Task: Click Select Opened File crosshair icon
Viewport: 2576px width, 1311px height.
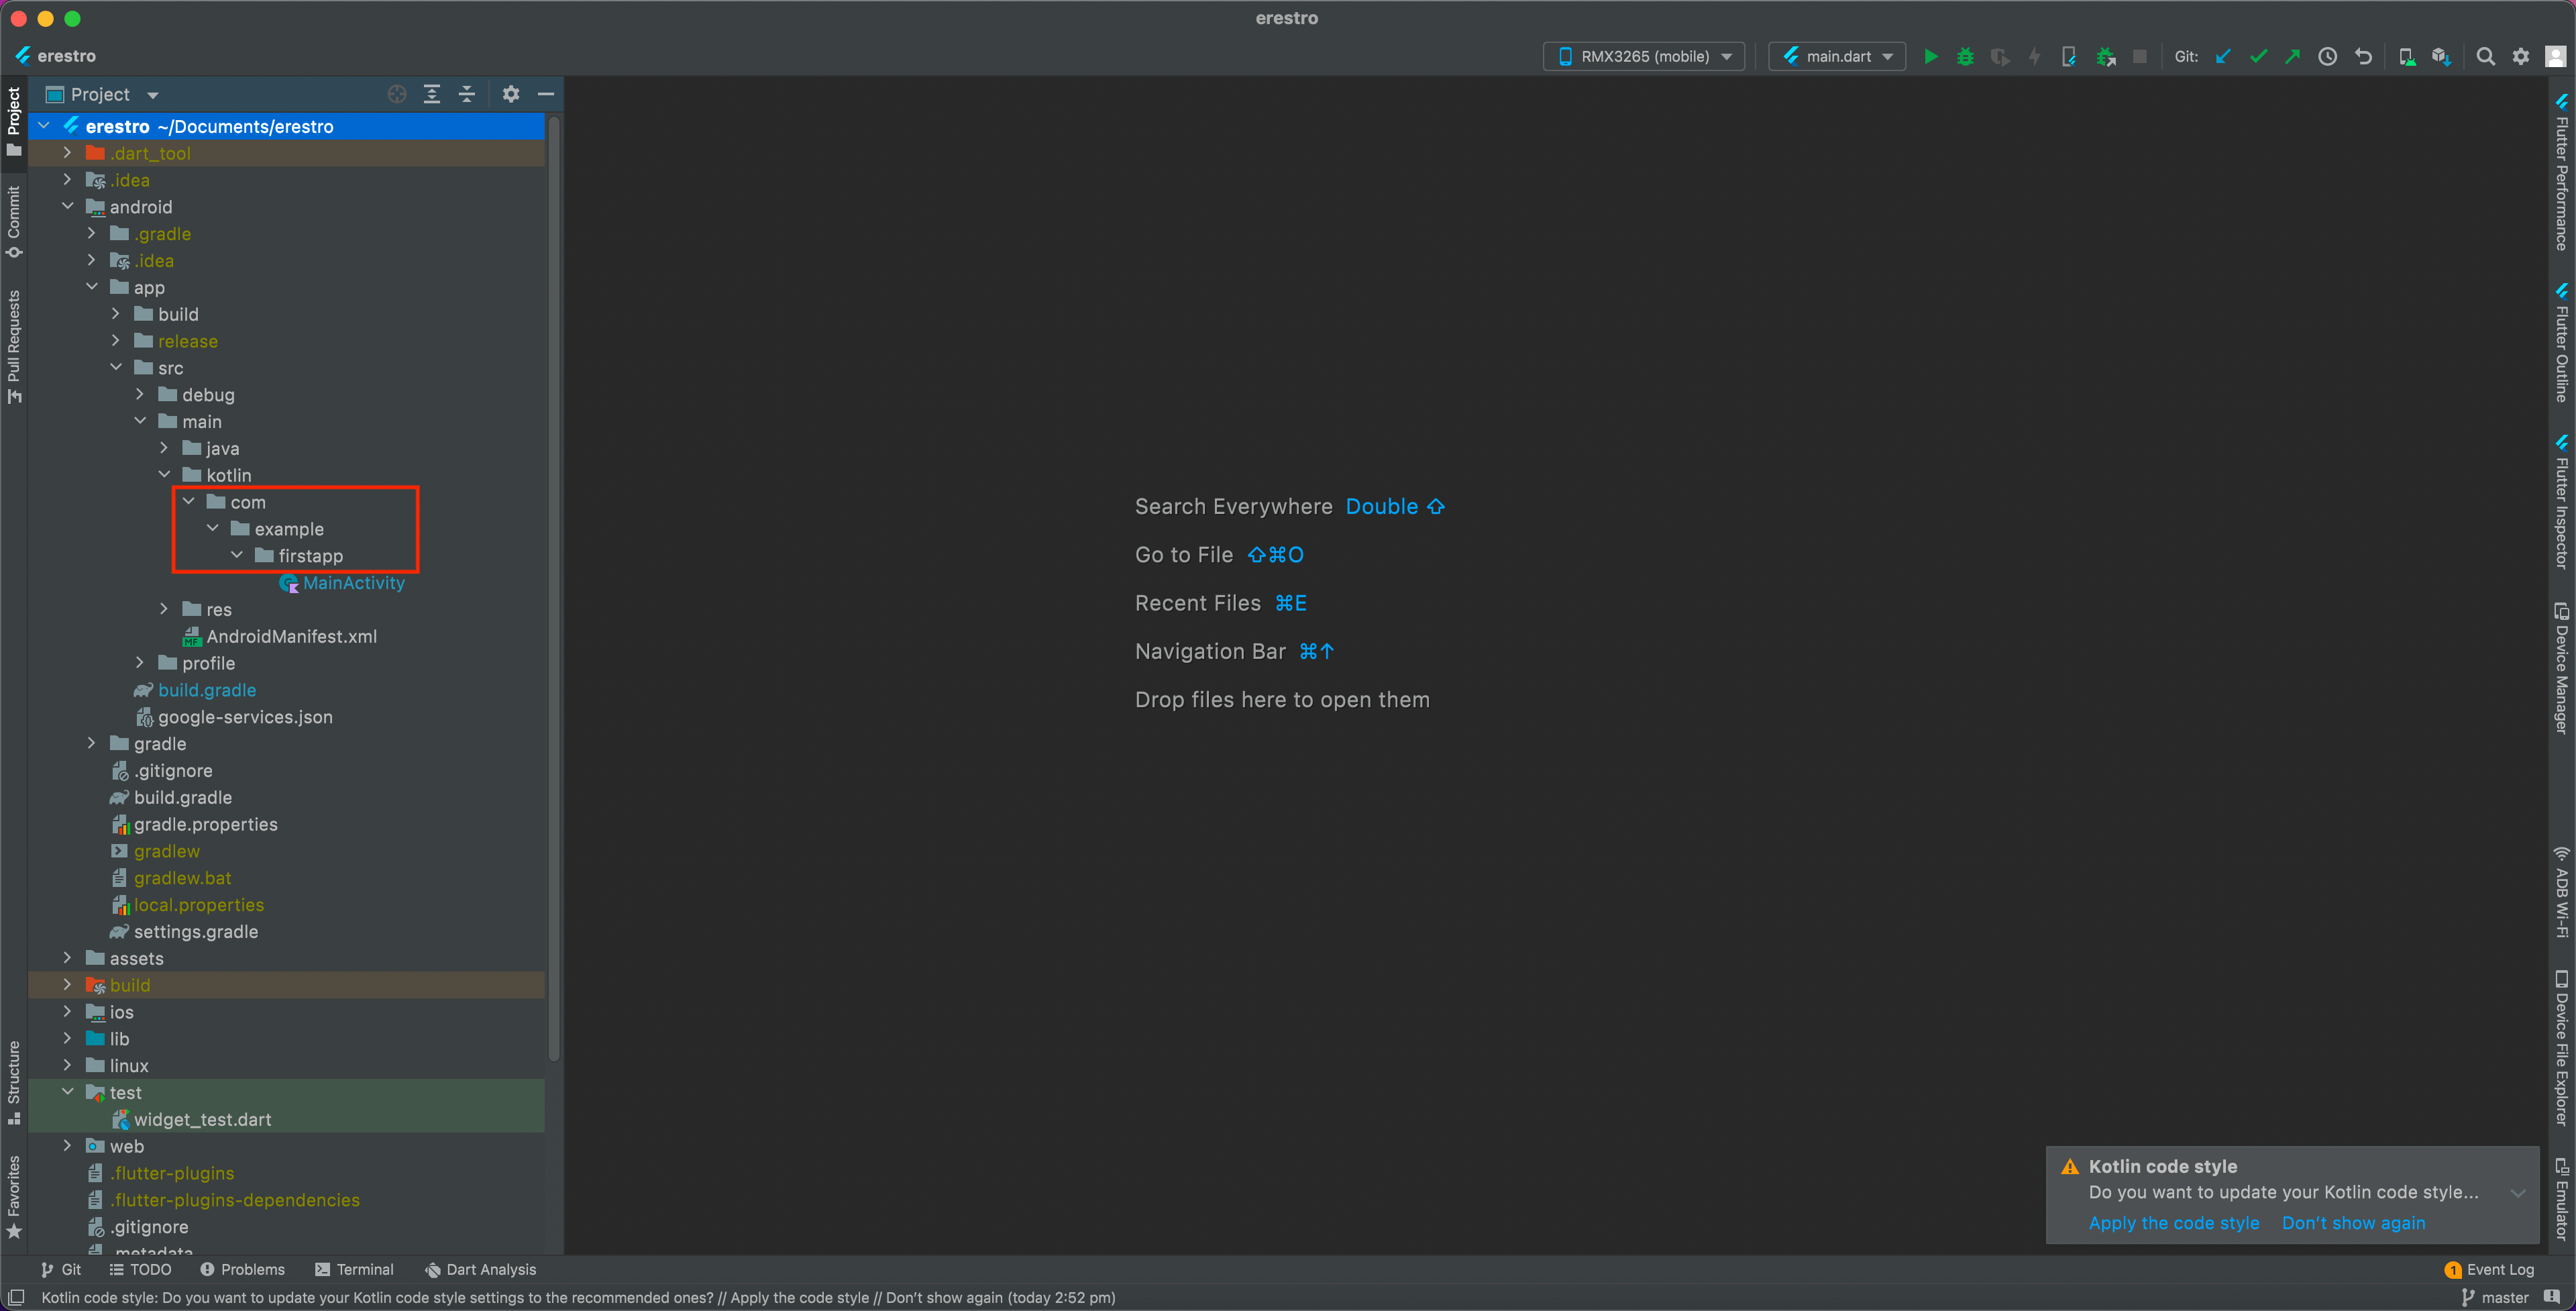Action: tap(397, 94)
